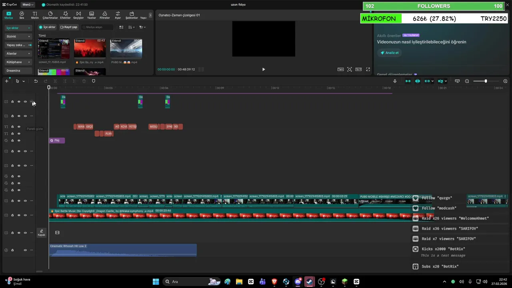The image size is (512, 288).
Task: Click in the Medya arayın search field
Action: pyautogui.click(x=97, y=27)
